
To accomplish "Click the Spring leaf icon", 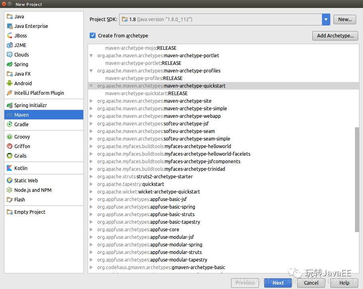I will pos(10,64).
